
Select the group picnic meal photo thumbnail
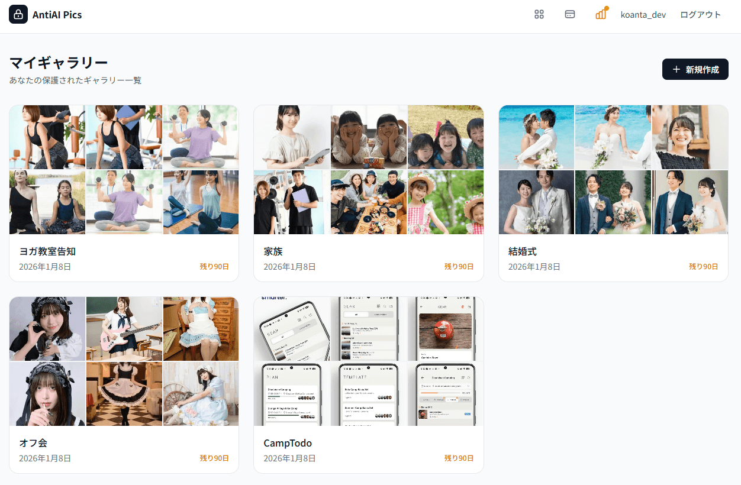(368, 202)
